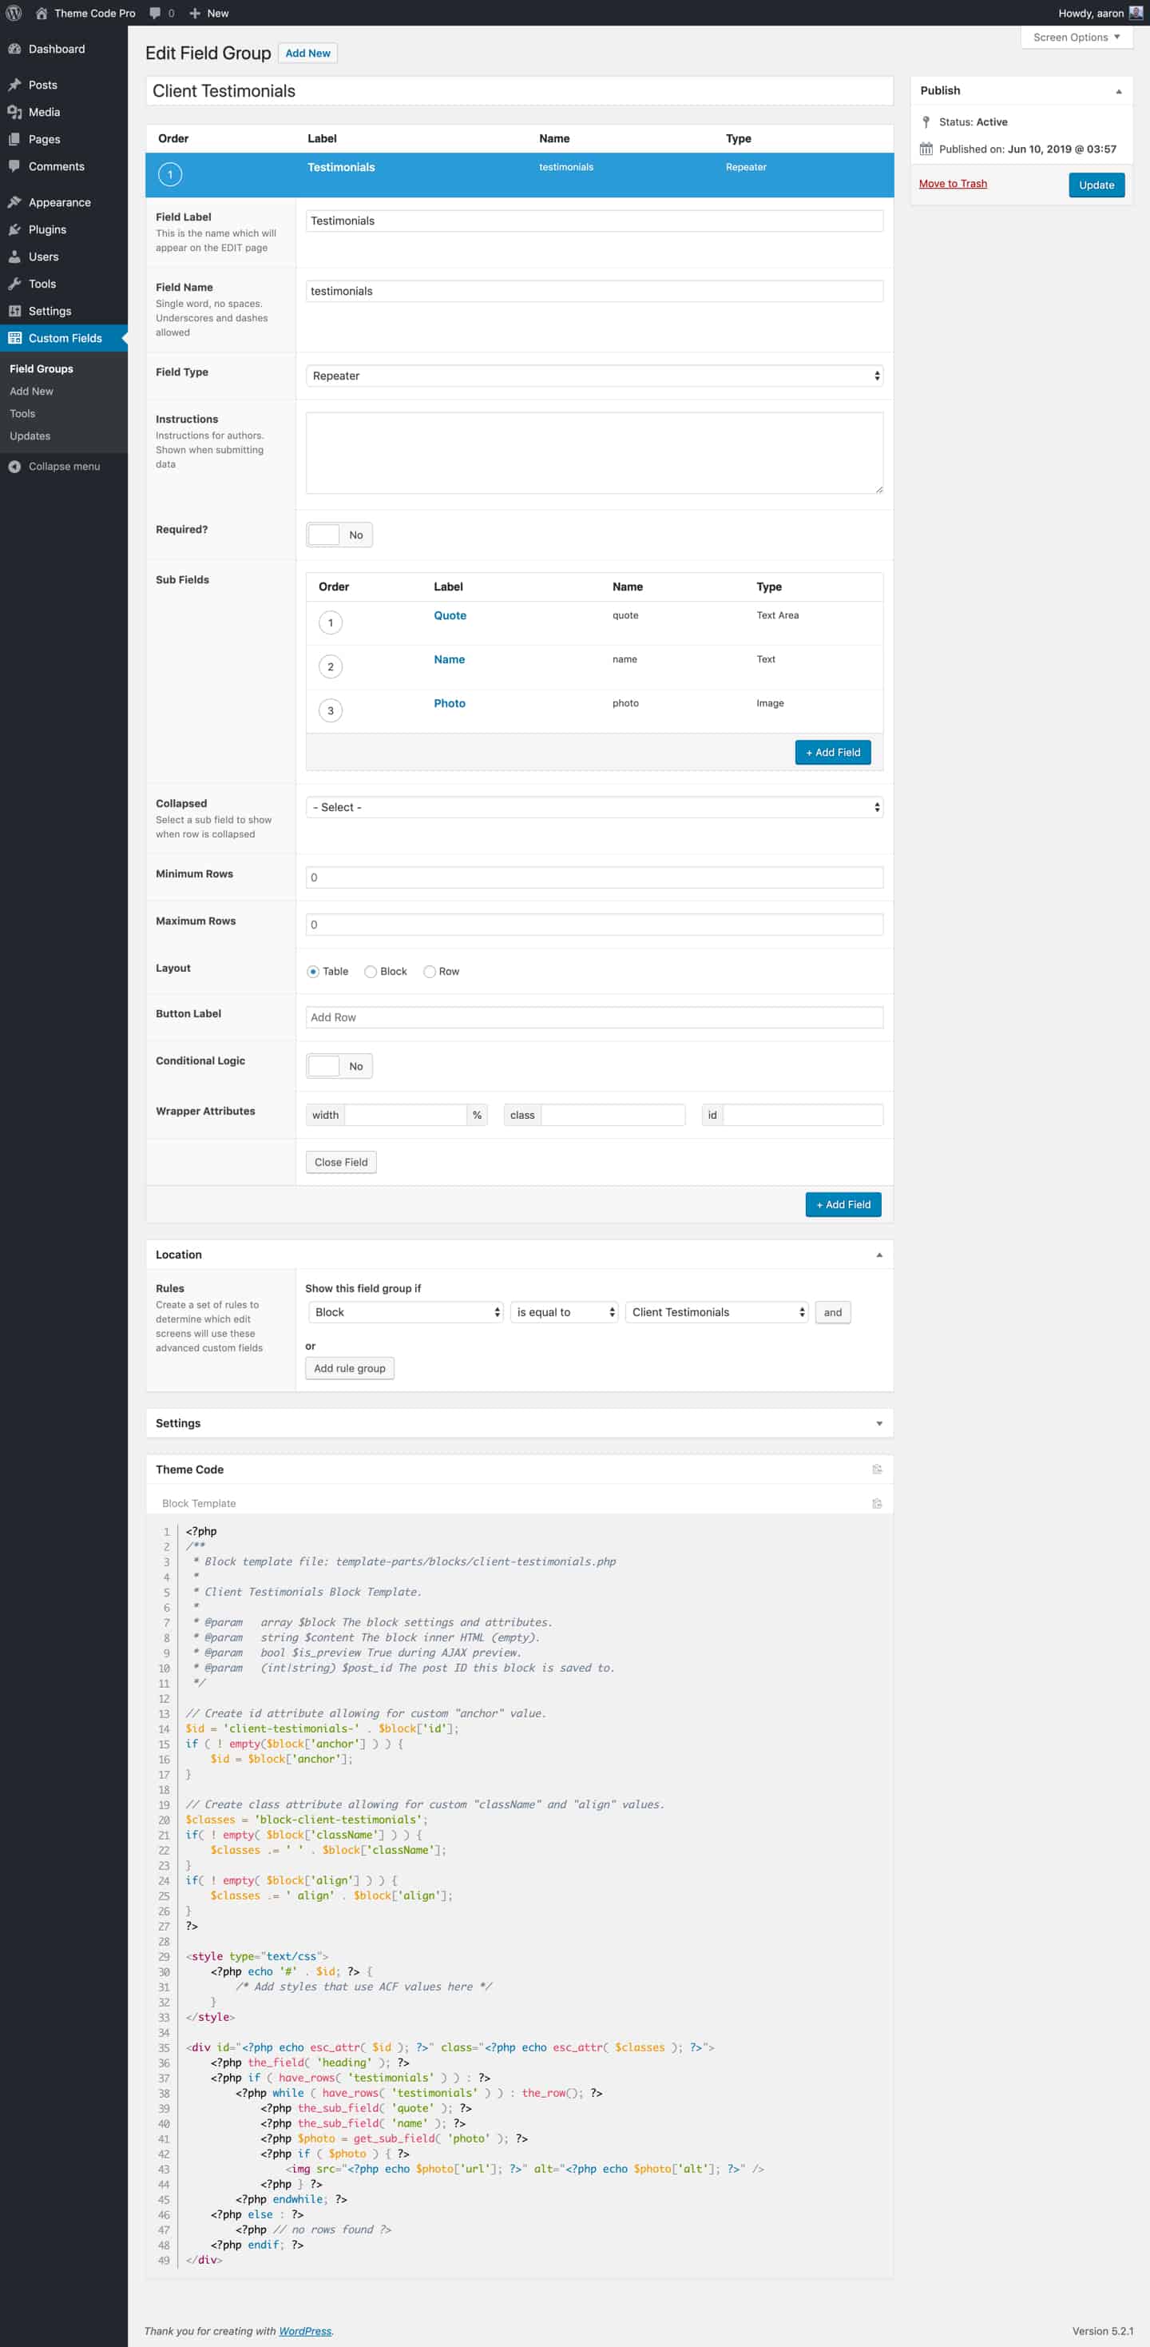Select the Row layout radio button
Image resolution: width=1150 pixels, height=2347 pixels.
point(430,971)
